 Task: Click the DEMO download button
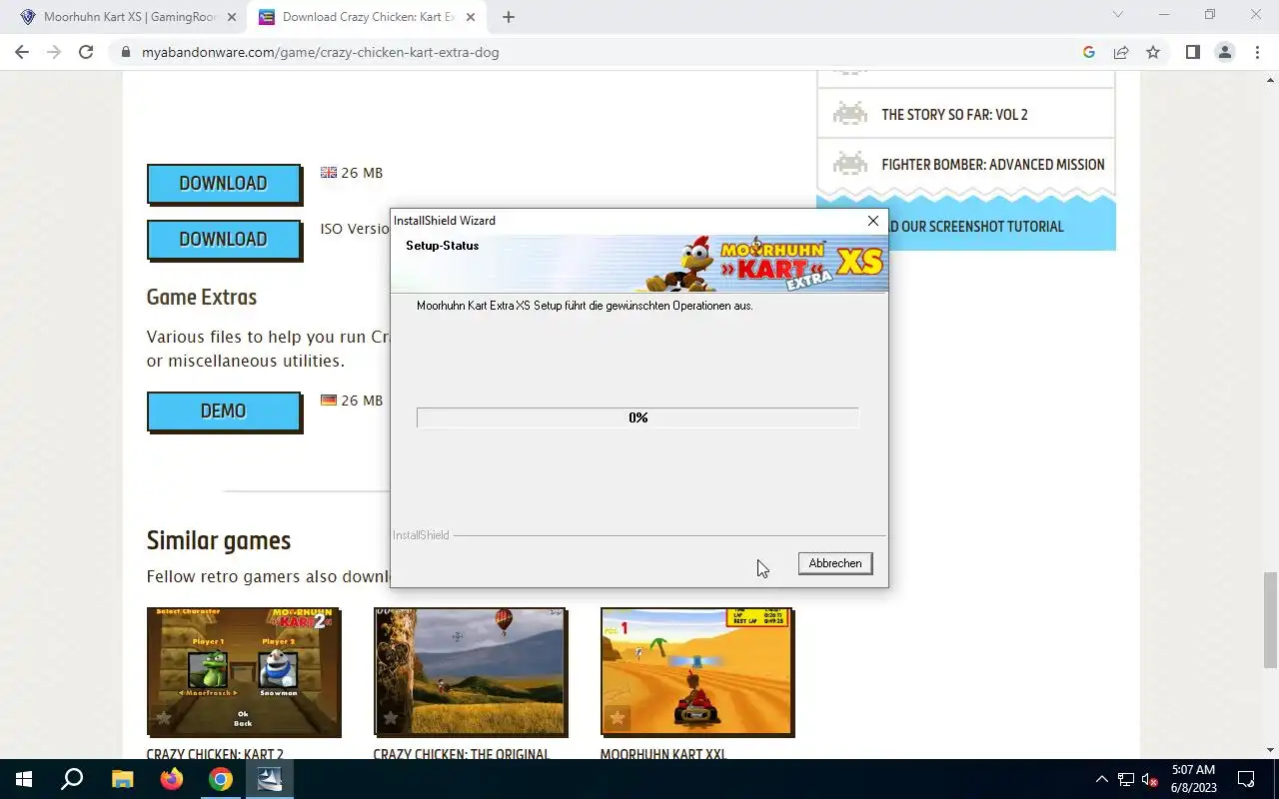(x=223, y=411)
